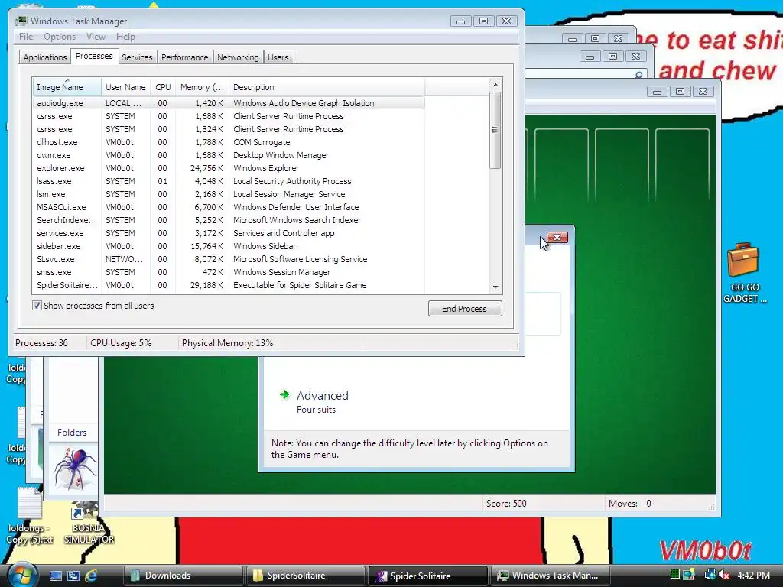Select services.exe process row
Viewport: 783px width, 587px height.
click(229, 233)
